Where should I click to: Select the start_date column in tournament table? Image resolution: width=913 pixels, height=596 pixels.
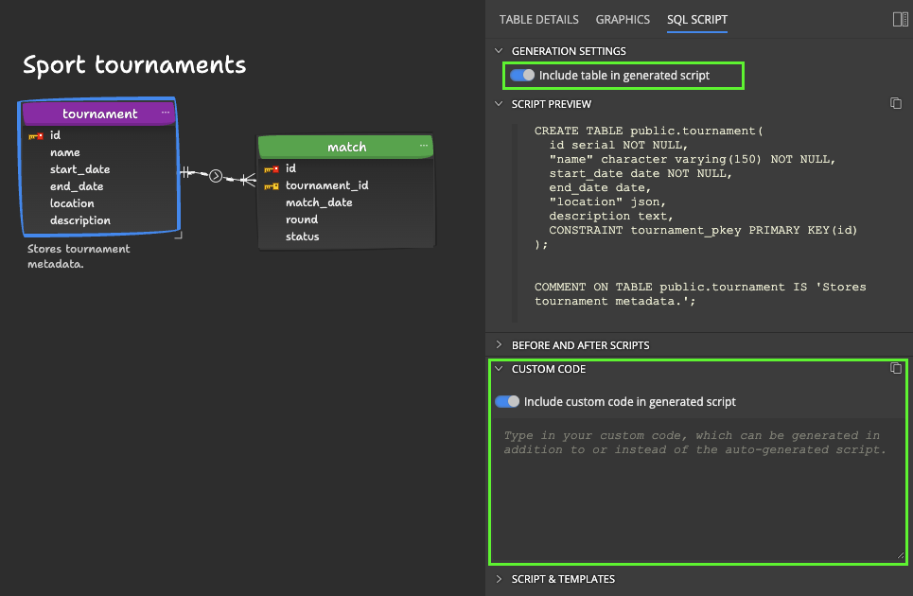(x=79, y=169)
